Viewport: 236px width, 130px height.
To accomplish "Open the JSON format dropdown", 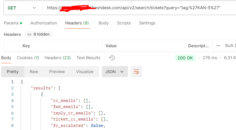I will (x=115, y=72).
